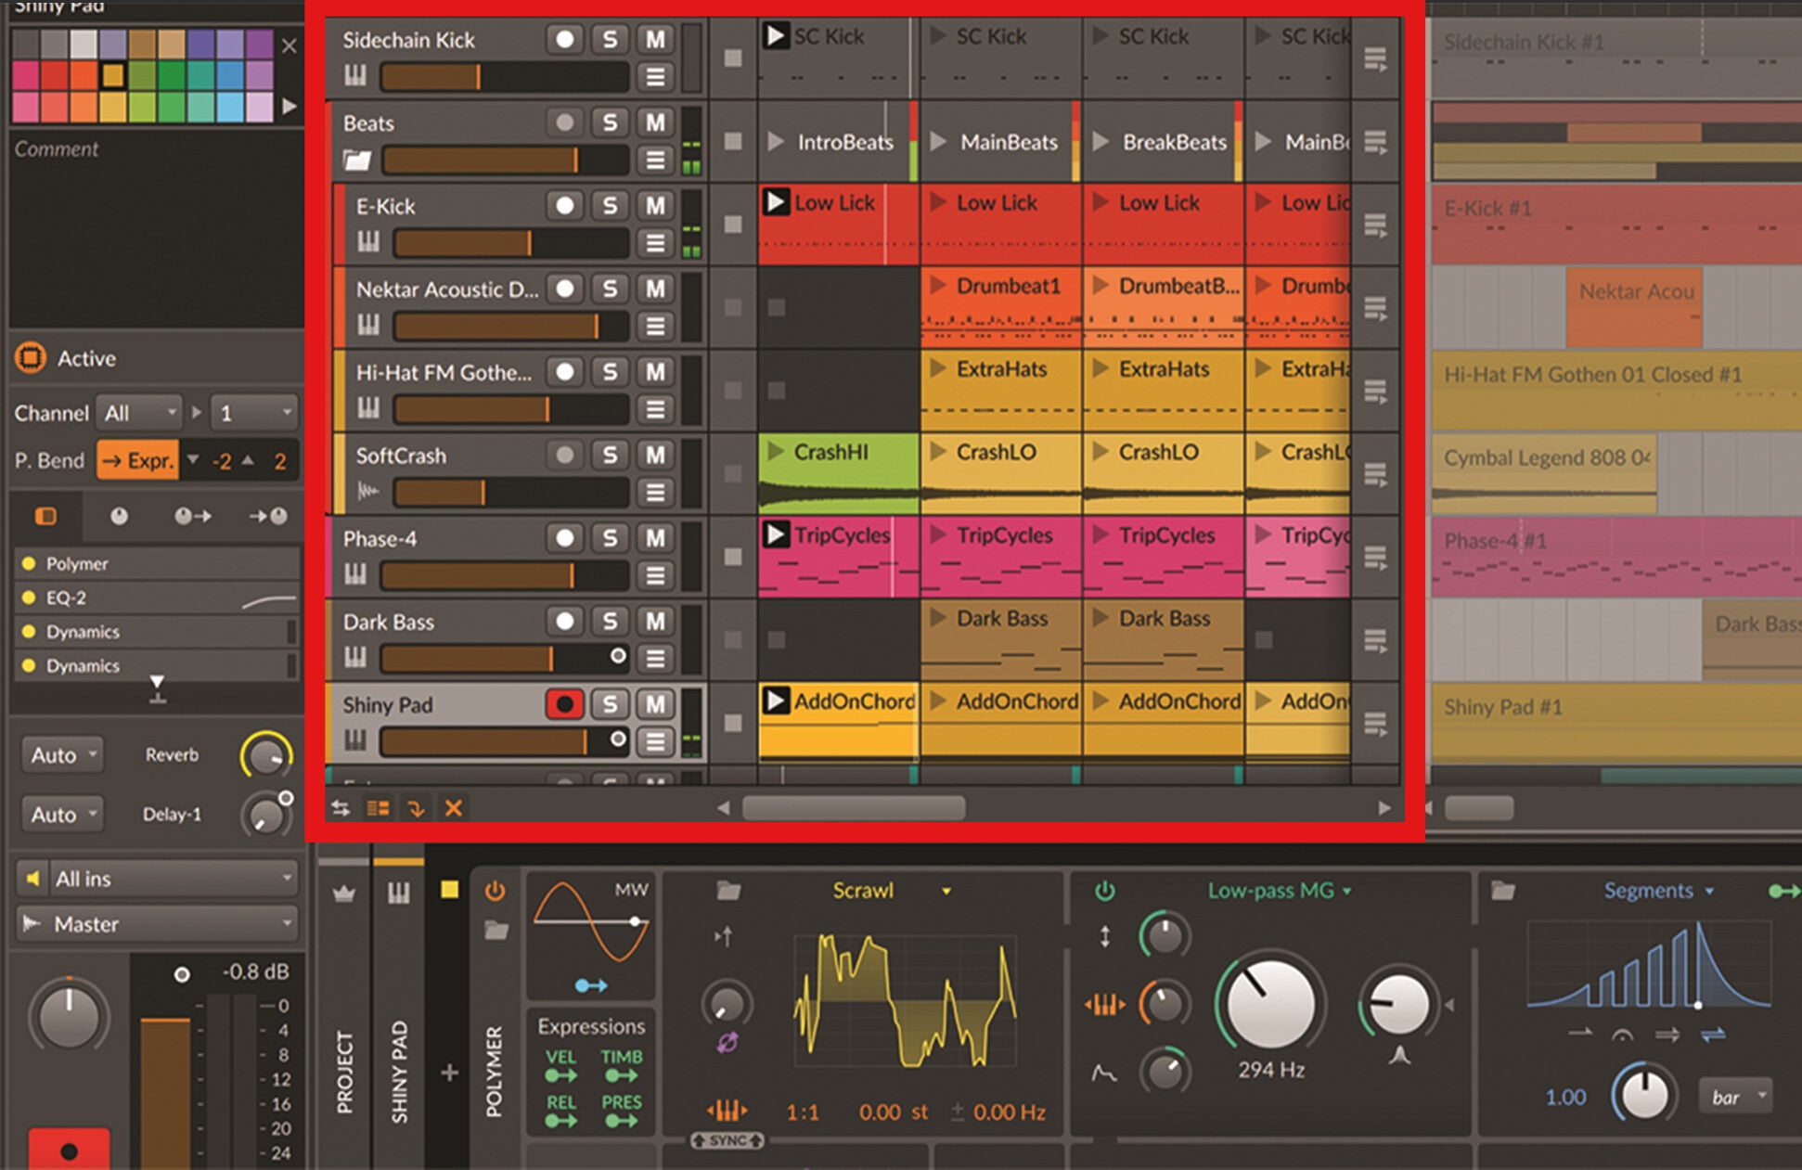
Task: Select the EQ-2 device in list
Action: 67,598
